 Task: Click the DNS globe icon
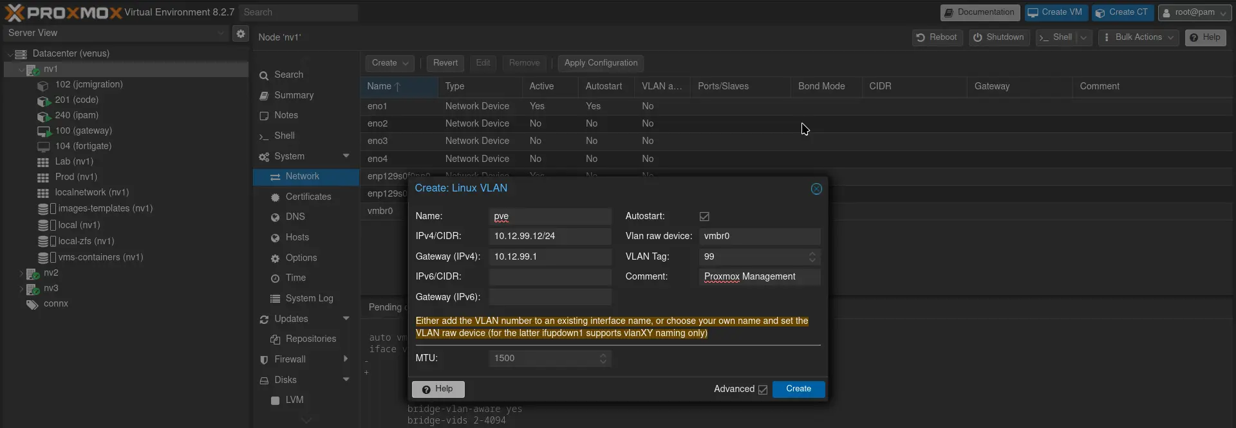point(276,218)
